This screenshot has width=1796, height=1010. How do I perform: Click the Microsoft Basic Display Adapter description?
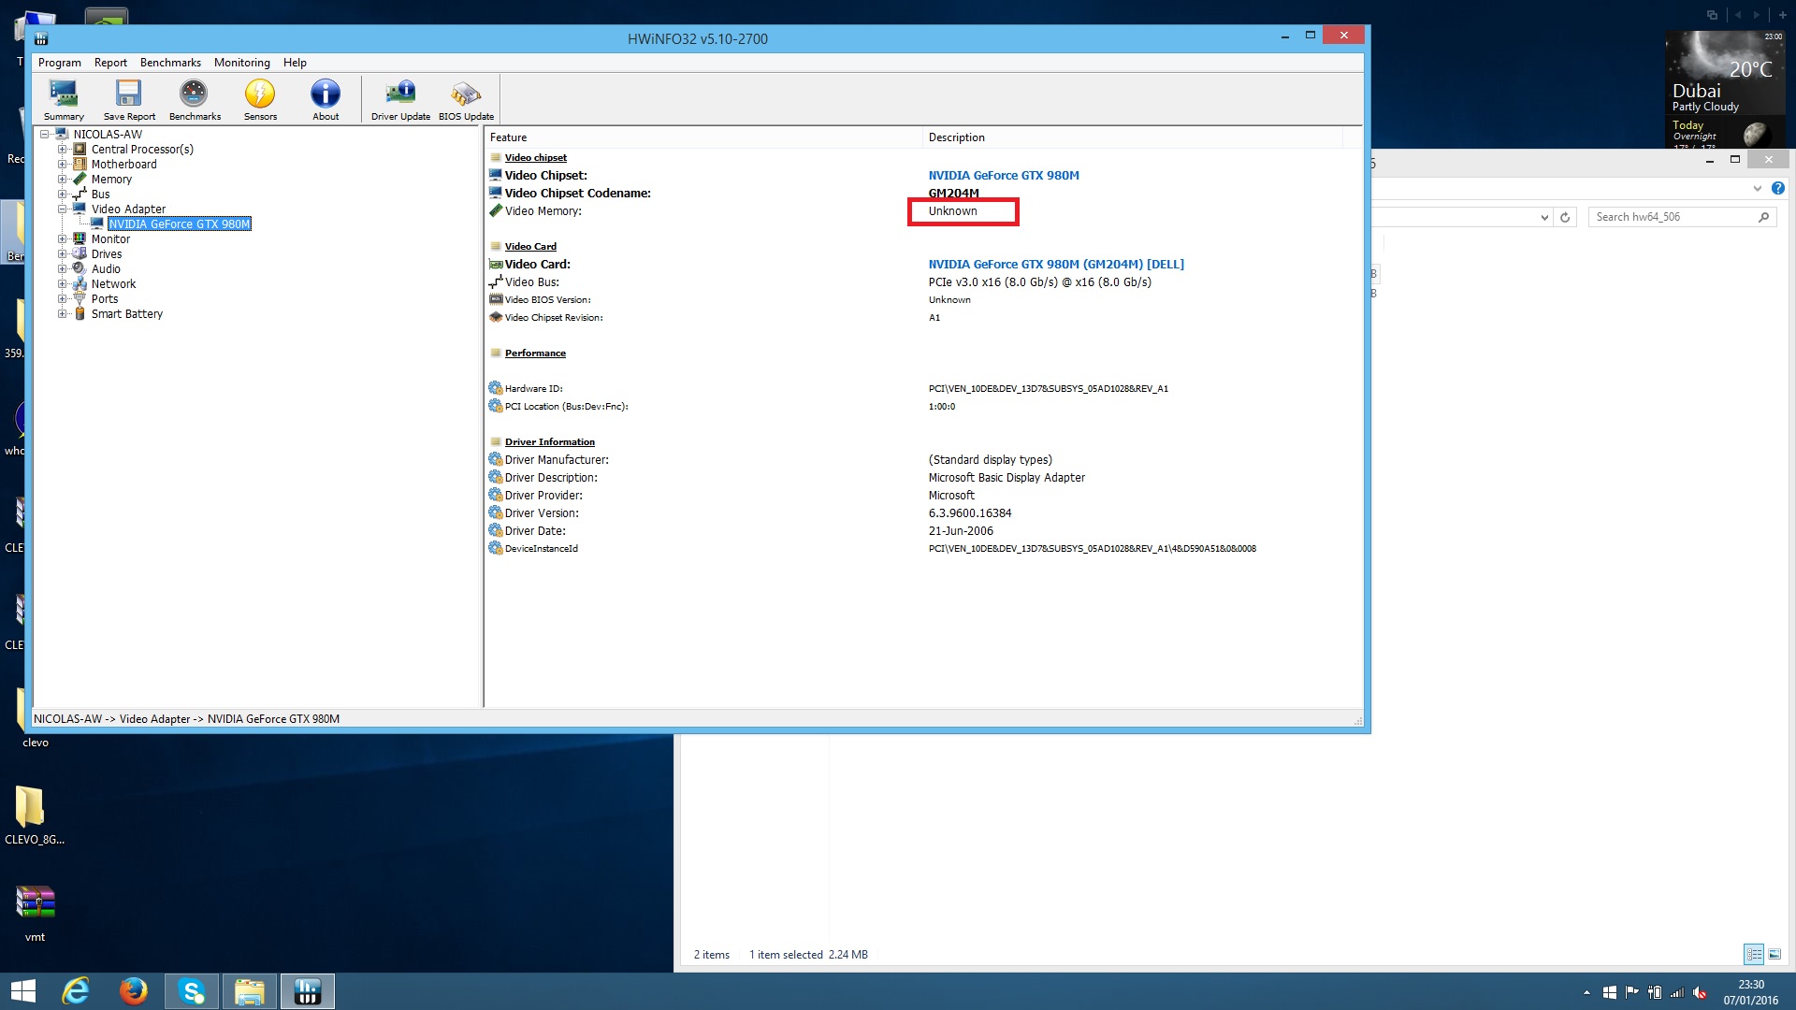pos(1007,477)
